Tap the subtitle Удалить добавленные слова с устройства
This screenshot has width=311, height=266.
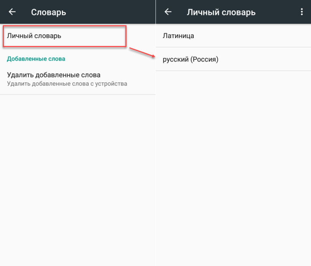tap(67, 83)
